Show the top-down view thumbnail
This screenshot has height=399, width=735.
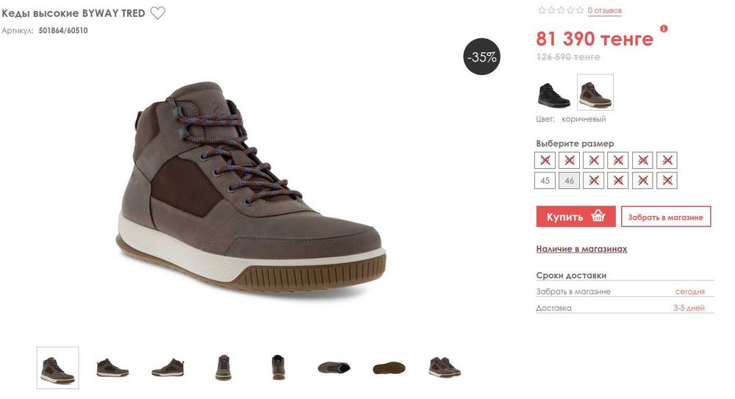pos(334,367)
